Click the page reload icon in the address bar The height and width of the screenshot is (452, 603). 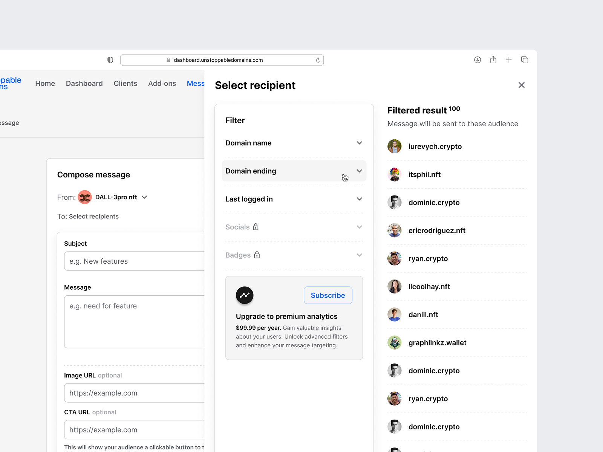318,60
